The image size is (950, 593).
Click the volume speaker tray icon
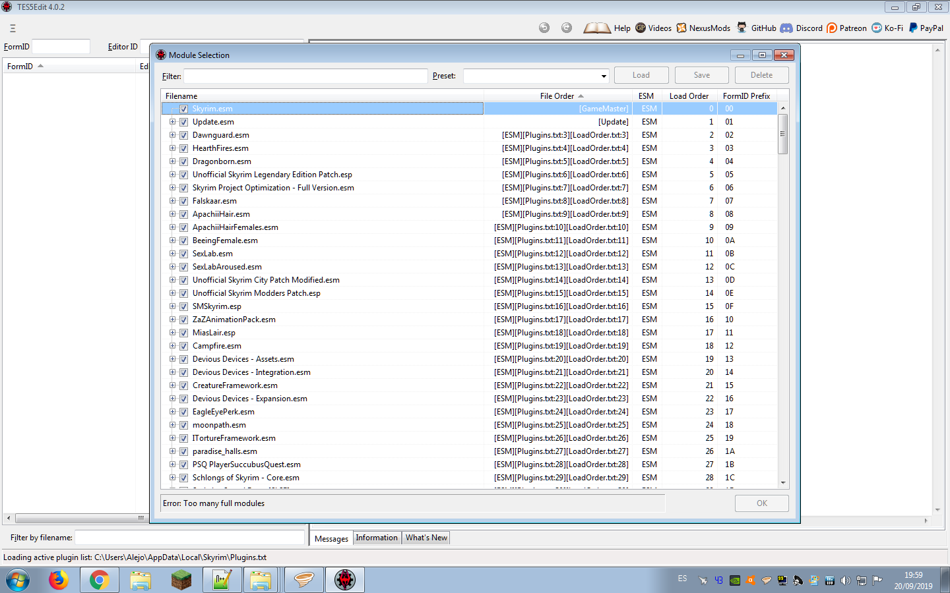point(846,580)
